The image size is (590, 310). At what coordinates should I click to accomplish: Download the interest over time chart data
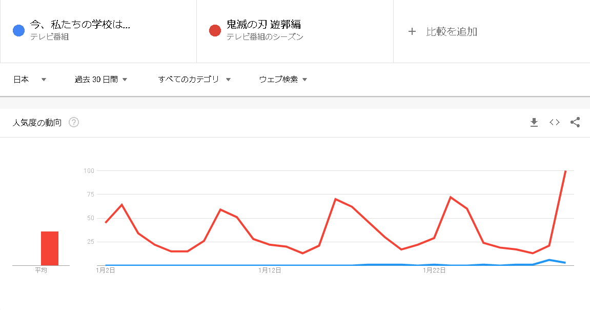[x=534, y=122]
